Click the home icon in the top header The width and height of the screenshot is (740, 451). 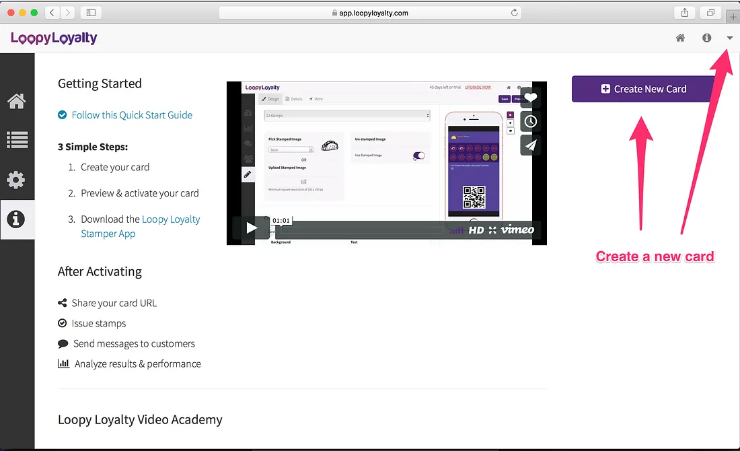pos(680,38)
